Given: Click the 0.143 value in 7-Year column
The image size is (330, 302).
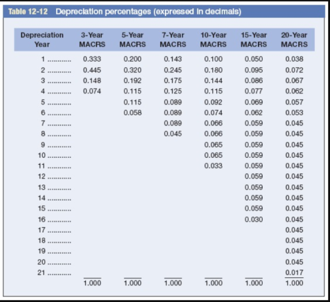Looking at the screenshot, I should click(173, 59).
